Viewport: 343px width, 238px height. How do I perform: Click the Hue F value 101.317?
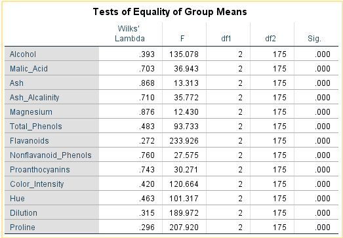(184, 199)
